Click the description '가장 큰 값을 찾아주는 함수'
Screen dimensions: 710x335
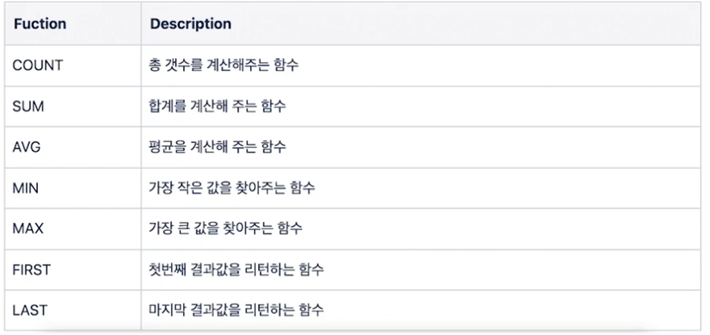coord(225,228)
